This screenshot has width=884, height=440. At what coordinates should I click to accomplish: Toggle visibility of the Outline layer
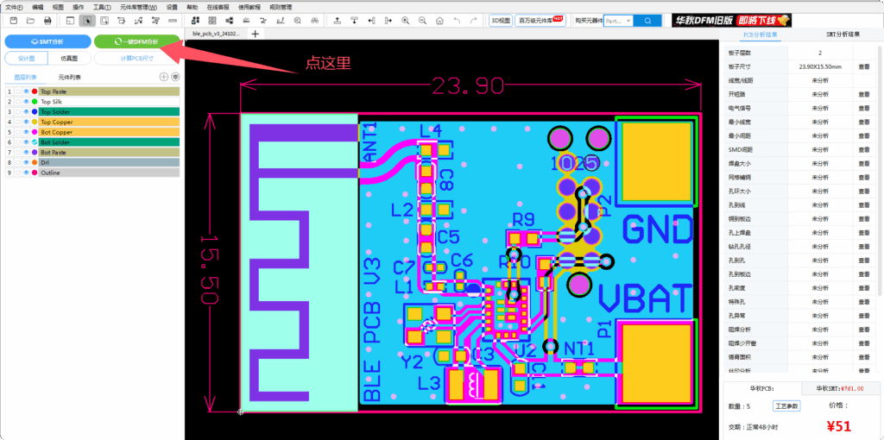pos(26,173)
